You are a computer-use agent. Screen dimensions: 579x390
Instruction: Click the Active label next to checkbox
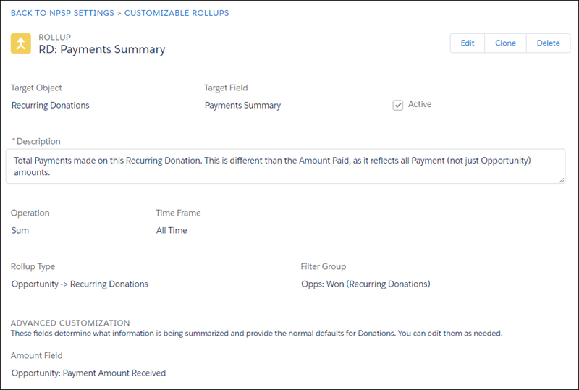coord(420,104)
